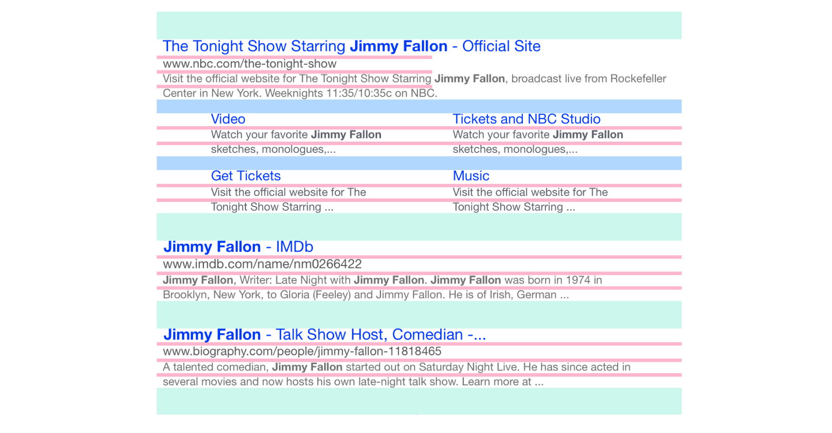The image size is (832, 433).
Task: Click 'Tonight Show Starring ...' under Get Tickets
Action: tap(272, 207)
